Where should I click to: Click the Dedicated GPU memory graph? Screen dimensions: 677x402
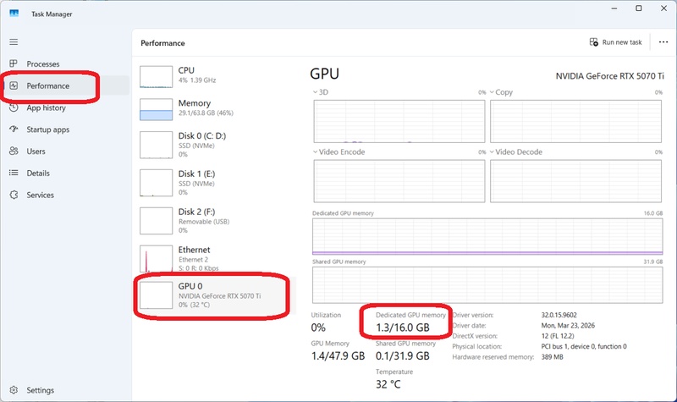tap(487, 236)
